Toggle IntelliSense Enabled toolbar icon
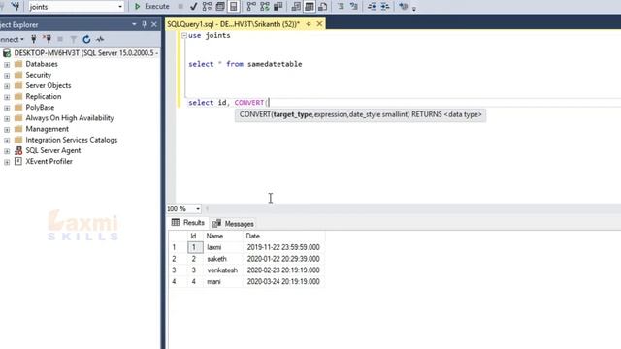The image size is (621, 349). coord(234,7)
